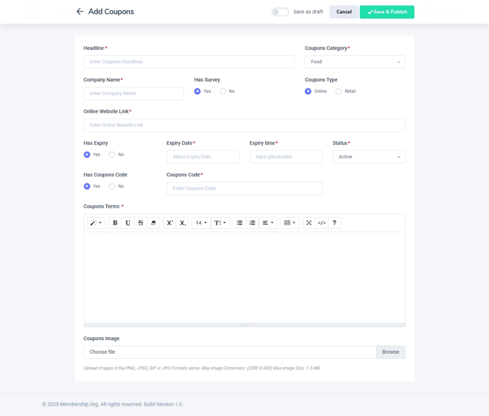Toggle the Save as draft switch

(280, 12)
